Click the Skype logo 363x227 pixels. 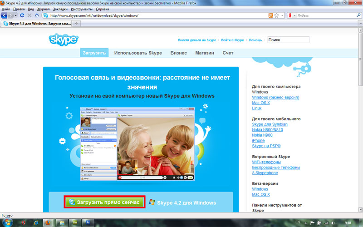coord(64,39)
